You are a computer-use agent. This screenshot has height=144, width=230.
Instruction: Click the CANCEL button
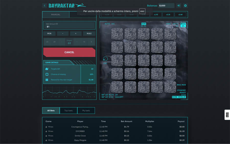point(69,52)
